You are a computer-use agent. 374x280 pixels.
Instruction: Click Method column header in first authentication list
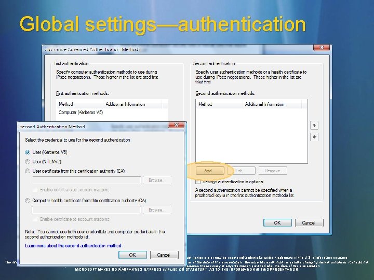[x=79, y=104]
